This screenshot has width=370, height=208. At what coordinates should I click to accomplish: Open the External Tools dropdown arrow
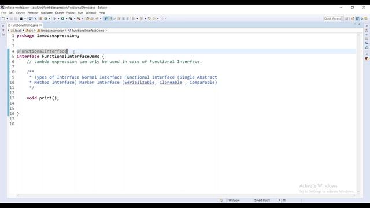click(x=83, y=18)
